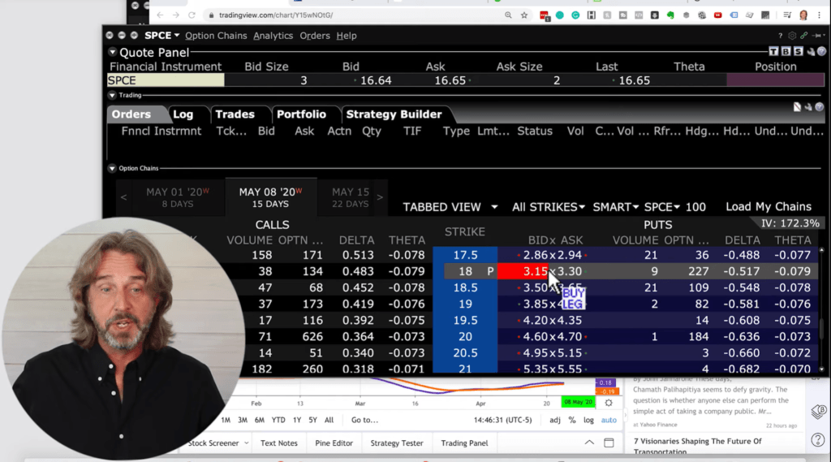Viewport: 831px width, 462px height.
Task: Open the Pine Editor tab
Action: click(x=334, y=443)
